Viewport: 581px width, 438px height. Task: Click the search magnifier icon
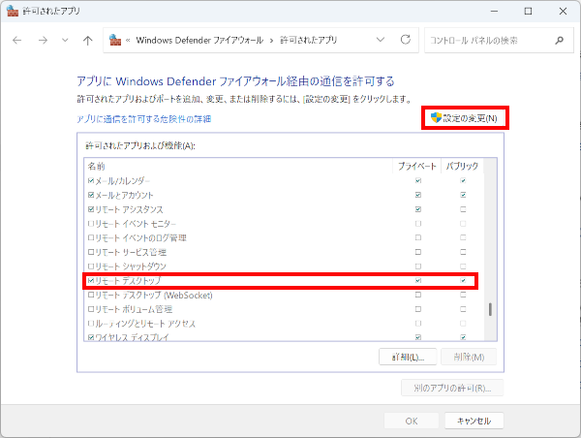[559, 40]
